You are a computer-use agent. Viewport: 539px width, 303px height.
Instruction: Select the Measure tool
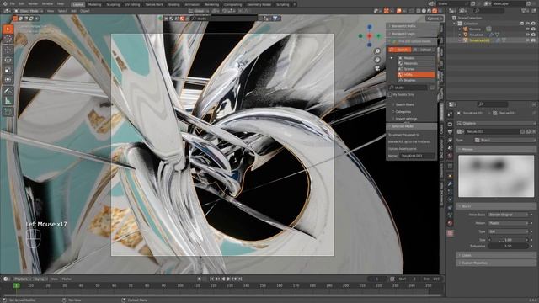(x=8, y=101)
